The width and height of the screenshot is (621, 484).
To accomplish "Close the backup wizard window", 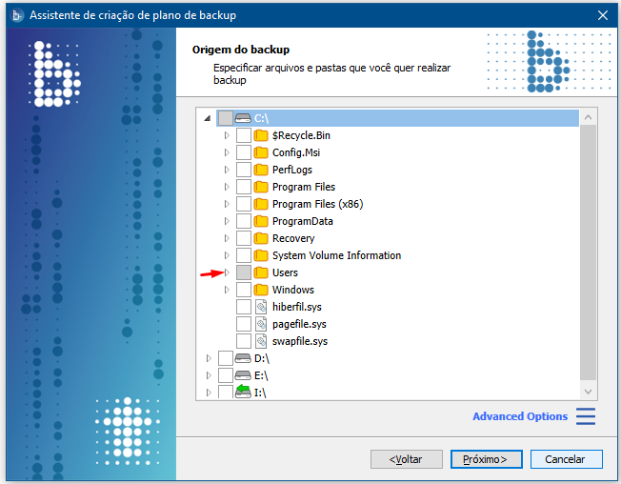I will coord(602,15).
